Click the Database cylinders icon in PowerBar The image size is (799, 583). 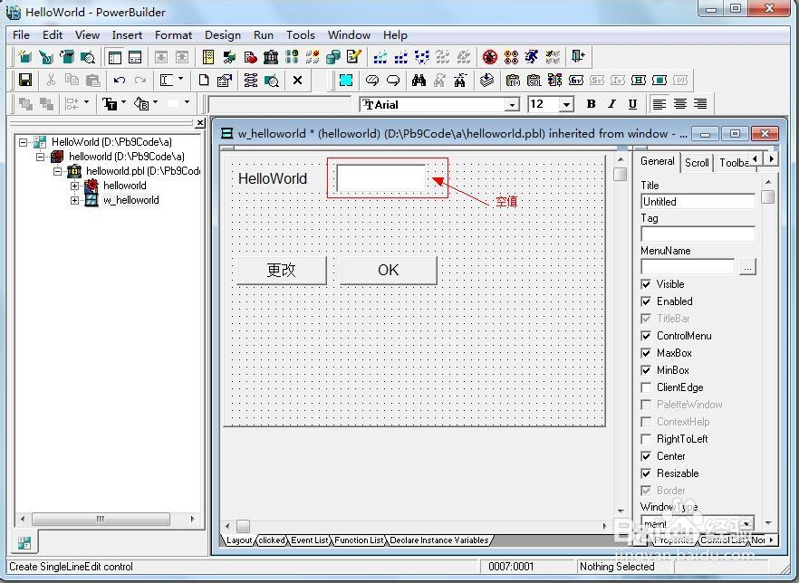(x=332, y=56)
